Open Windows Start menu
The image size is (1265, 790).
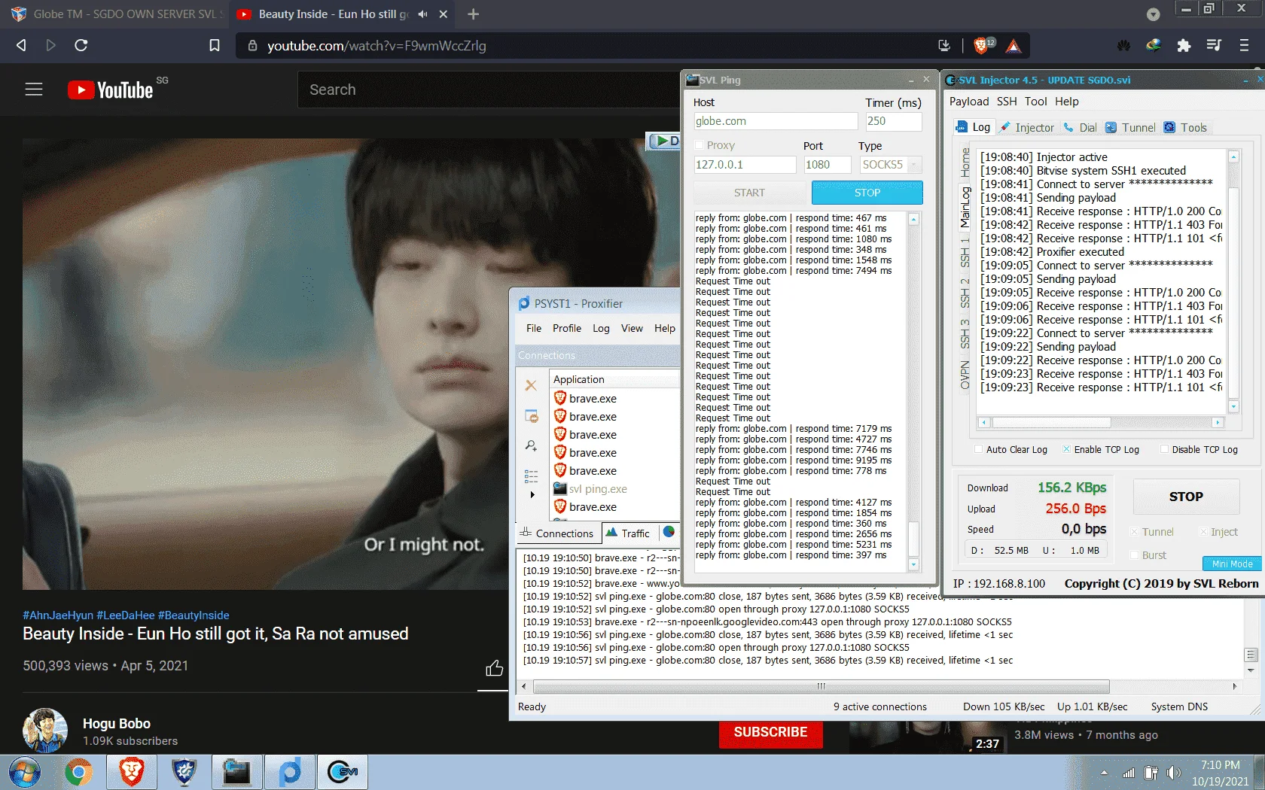[x=24, y=772]
